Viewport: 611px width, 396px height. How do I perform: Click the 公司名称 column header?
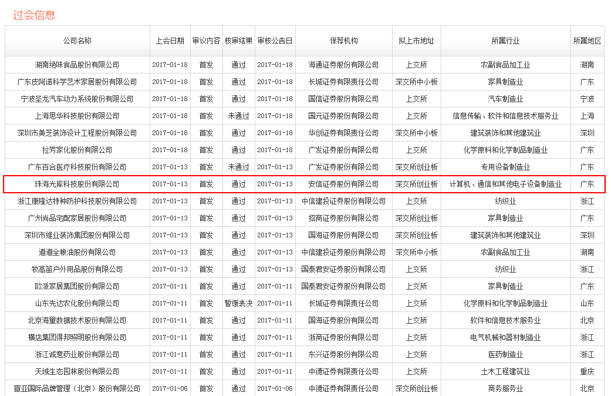tap(77, 41)
